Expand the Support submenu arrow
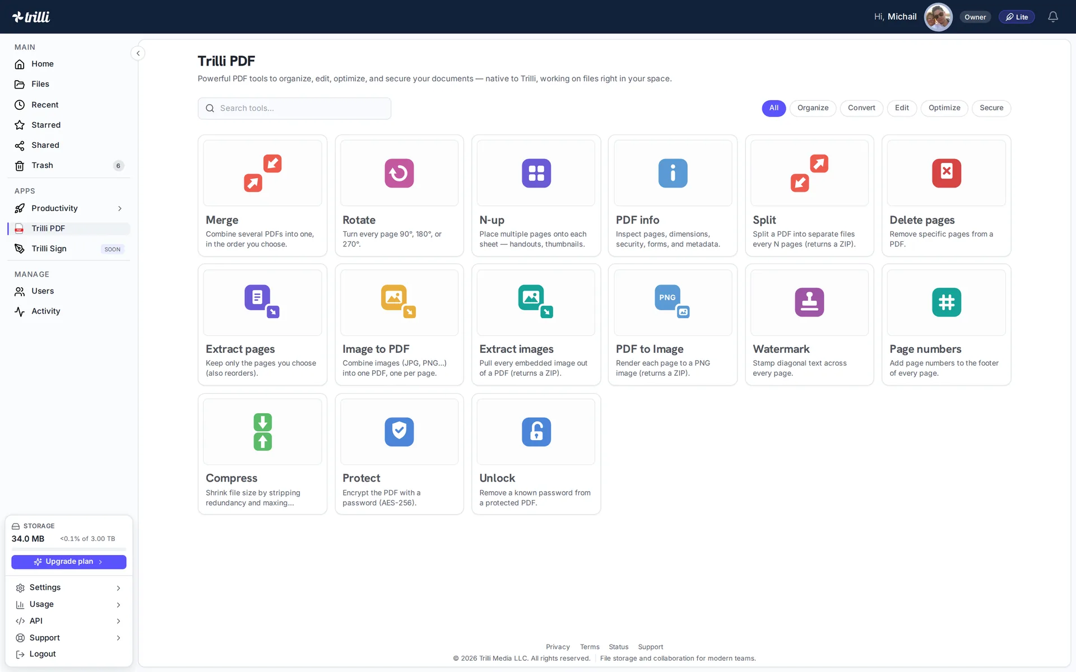1076x672 pixels. 118,638
